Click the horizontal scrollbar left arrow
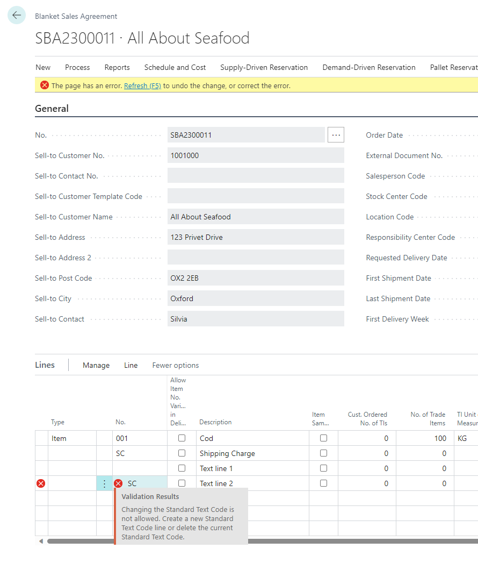 coord(41,541)
